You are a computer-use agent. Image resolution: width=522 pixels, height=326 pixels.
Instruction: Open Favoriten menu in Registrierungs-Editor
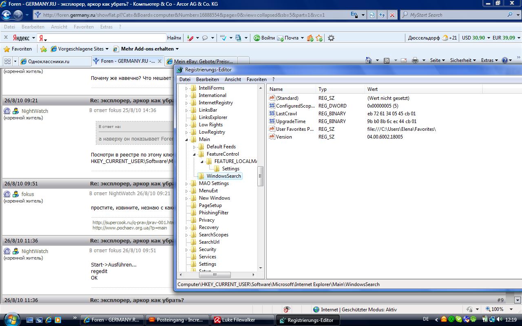(x=257, y=79)
